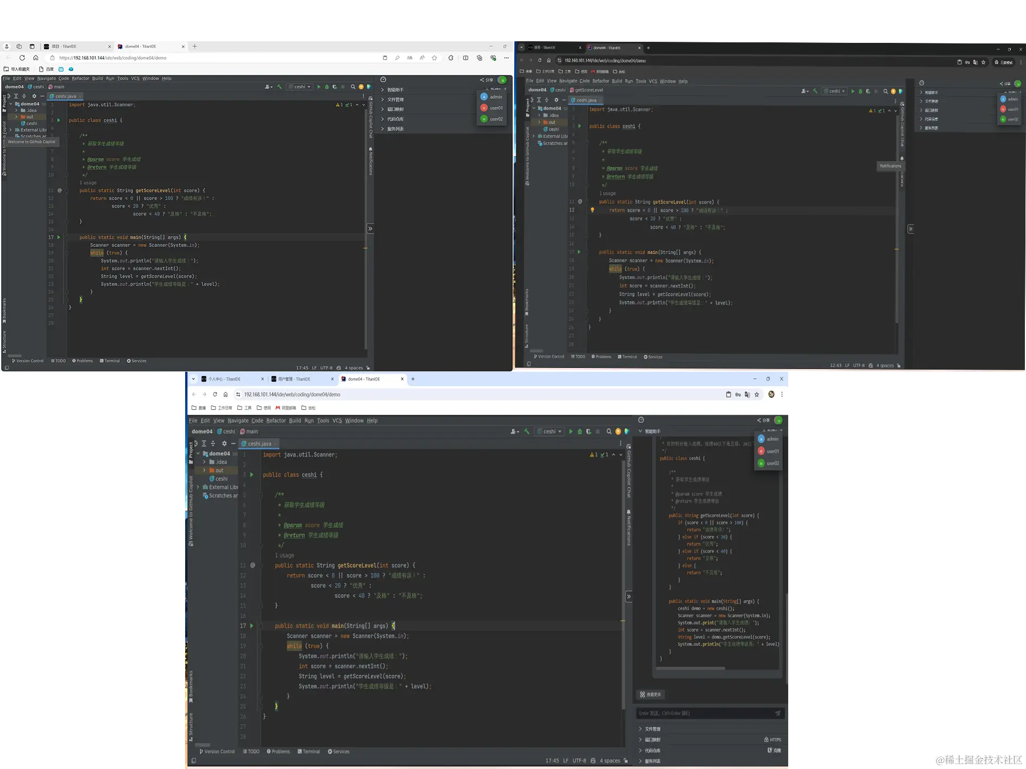1026x769 pixels.
Task: Click 克隆 button beside 代码仓库
Action: (x=774, y=751)
